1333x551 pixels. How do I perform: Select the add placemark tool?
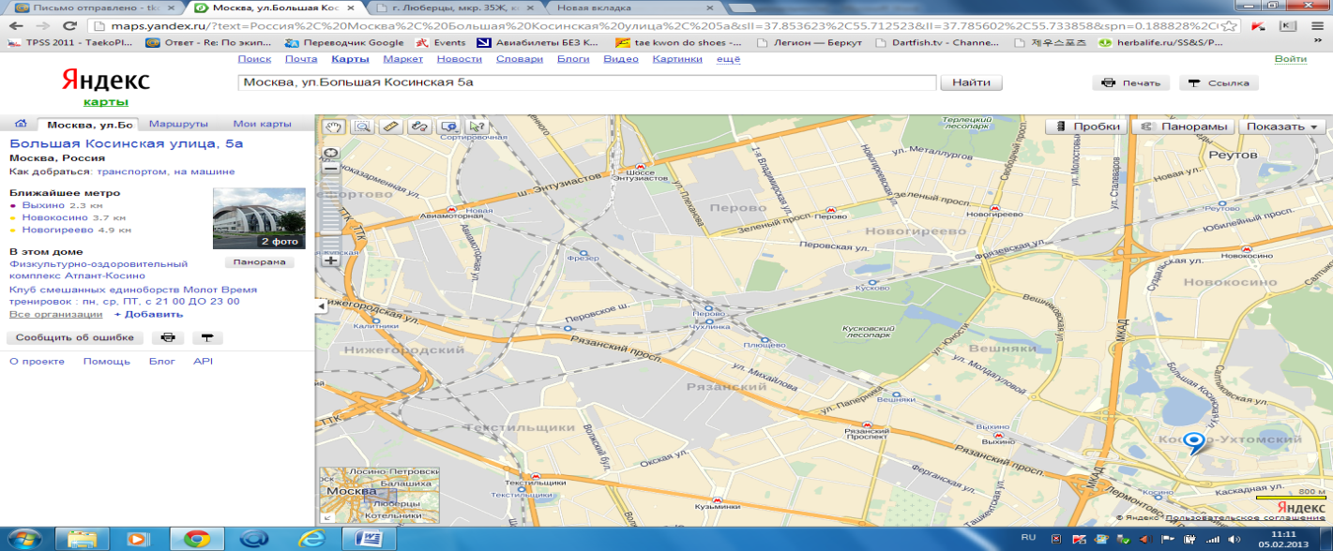tap(448, 126)
